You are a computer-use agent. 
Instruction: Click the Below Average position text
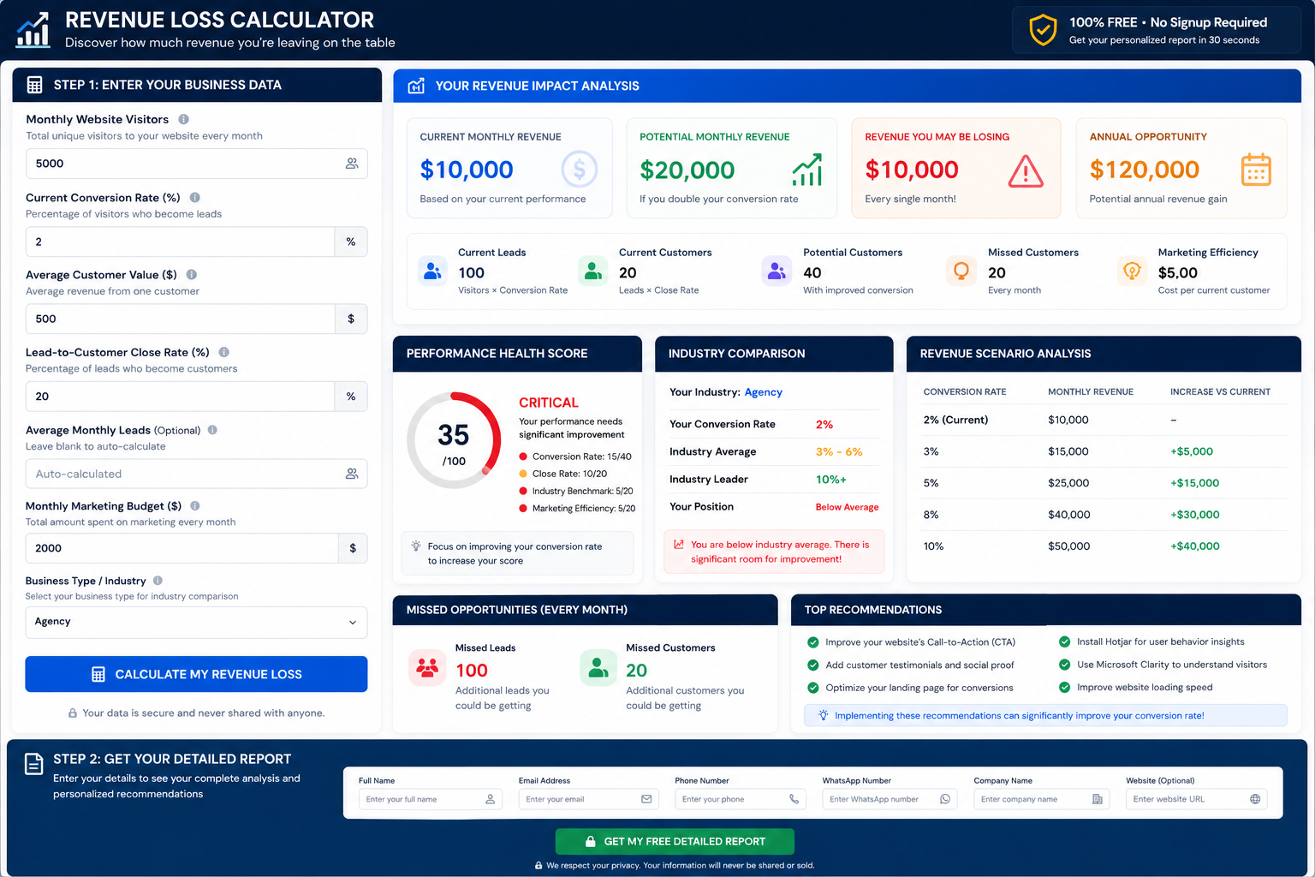tap(847, 507)
